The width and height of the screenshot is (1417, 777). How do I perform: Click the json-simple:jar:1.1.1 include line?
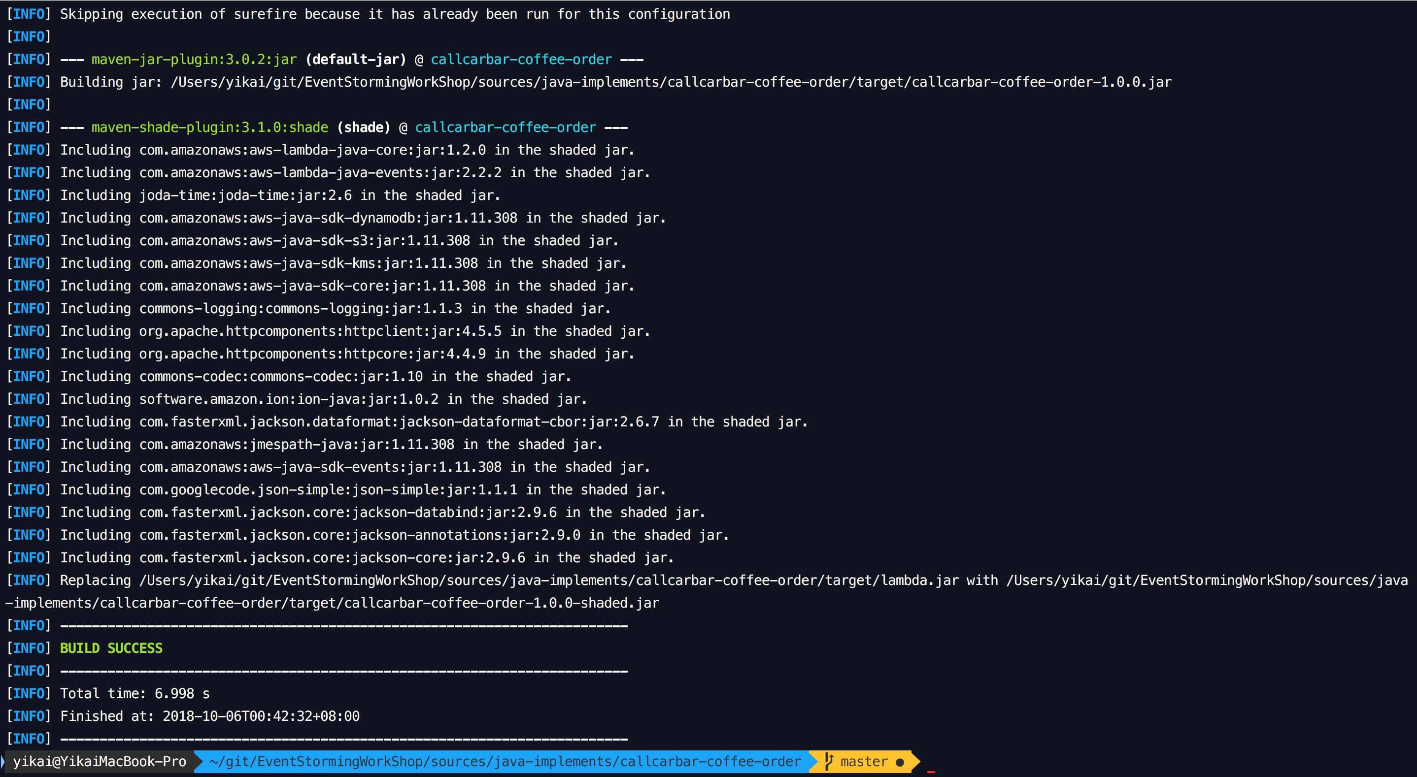click(x=363, y=489)
